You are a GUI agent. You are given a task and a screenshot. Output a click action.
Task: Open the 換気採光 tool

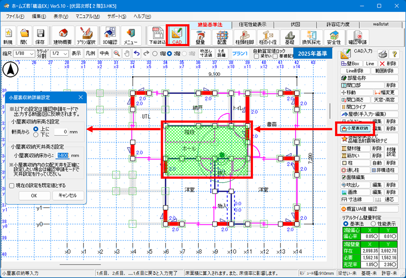(312, 37)
